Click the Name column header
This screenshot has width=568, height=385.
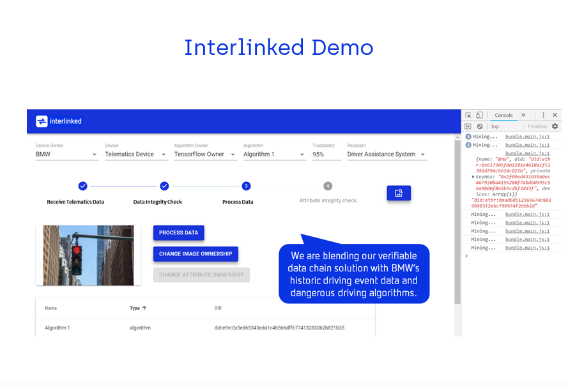coord(50,308)
